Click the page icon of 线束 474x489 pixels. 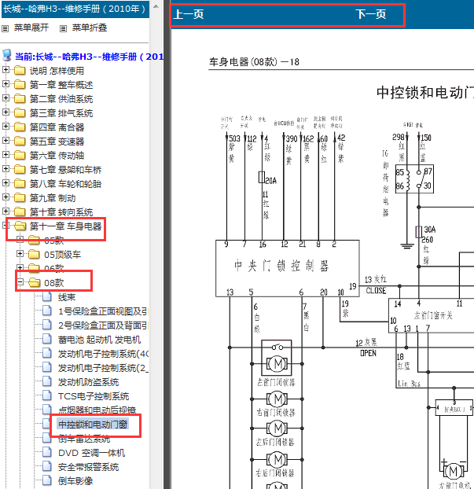click(47, 296)
